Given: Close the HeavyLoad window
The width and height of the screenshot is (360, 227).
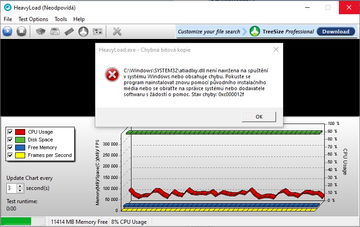Looking at the screenshot, I should point(349,7).
